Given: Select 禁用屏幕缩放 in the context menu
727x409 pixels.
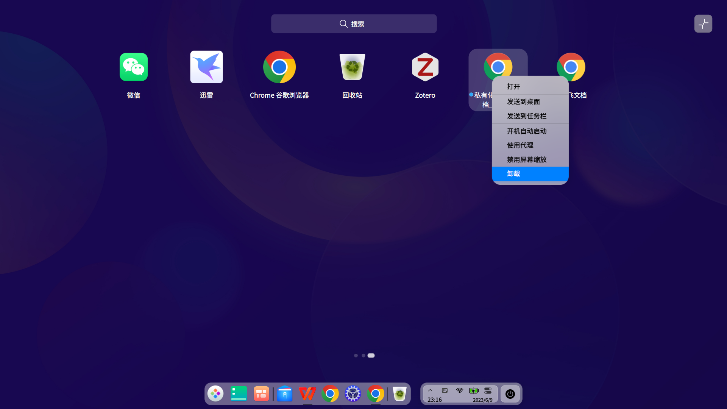Looking at the screenshot, I should point(530,159).
